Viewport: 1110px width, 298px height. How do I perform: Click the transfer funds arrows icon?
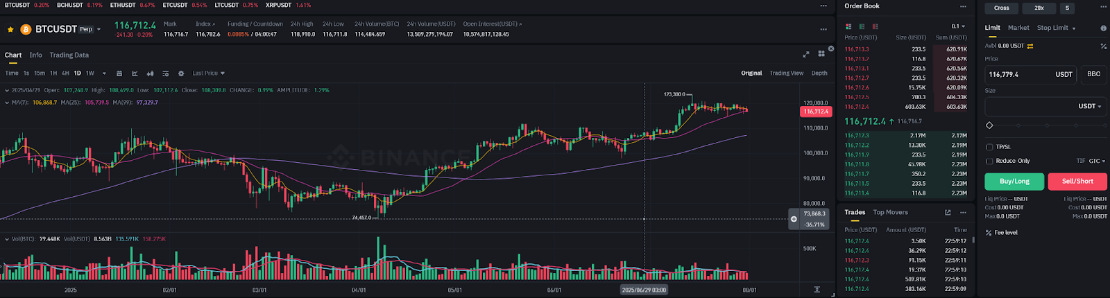(1030, 46)
